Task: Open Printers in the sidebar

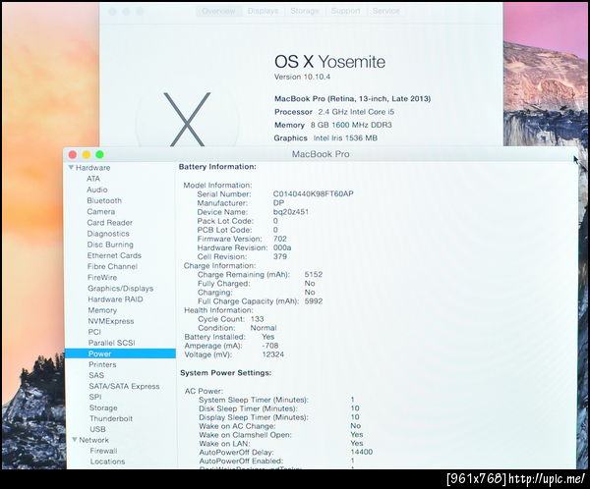Action: tap(102, 364)
